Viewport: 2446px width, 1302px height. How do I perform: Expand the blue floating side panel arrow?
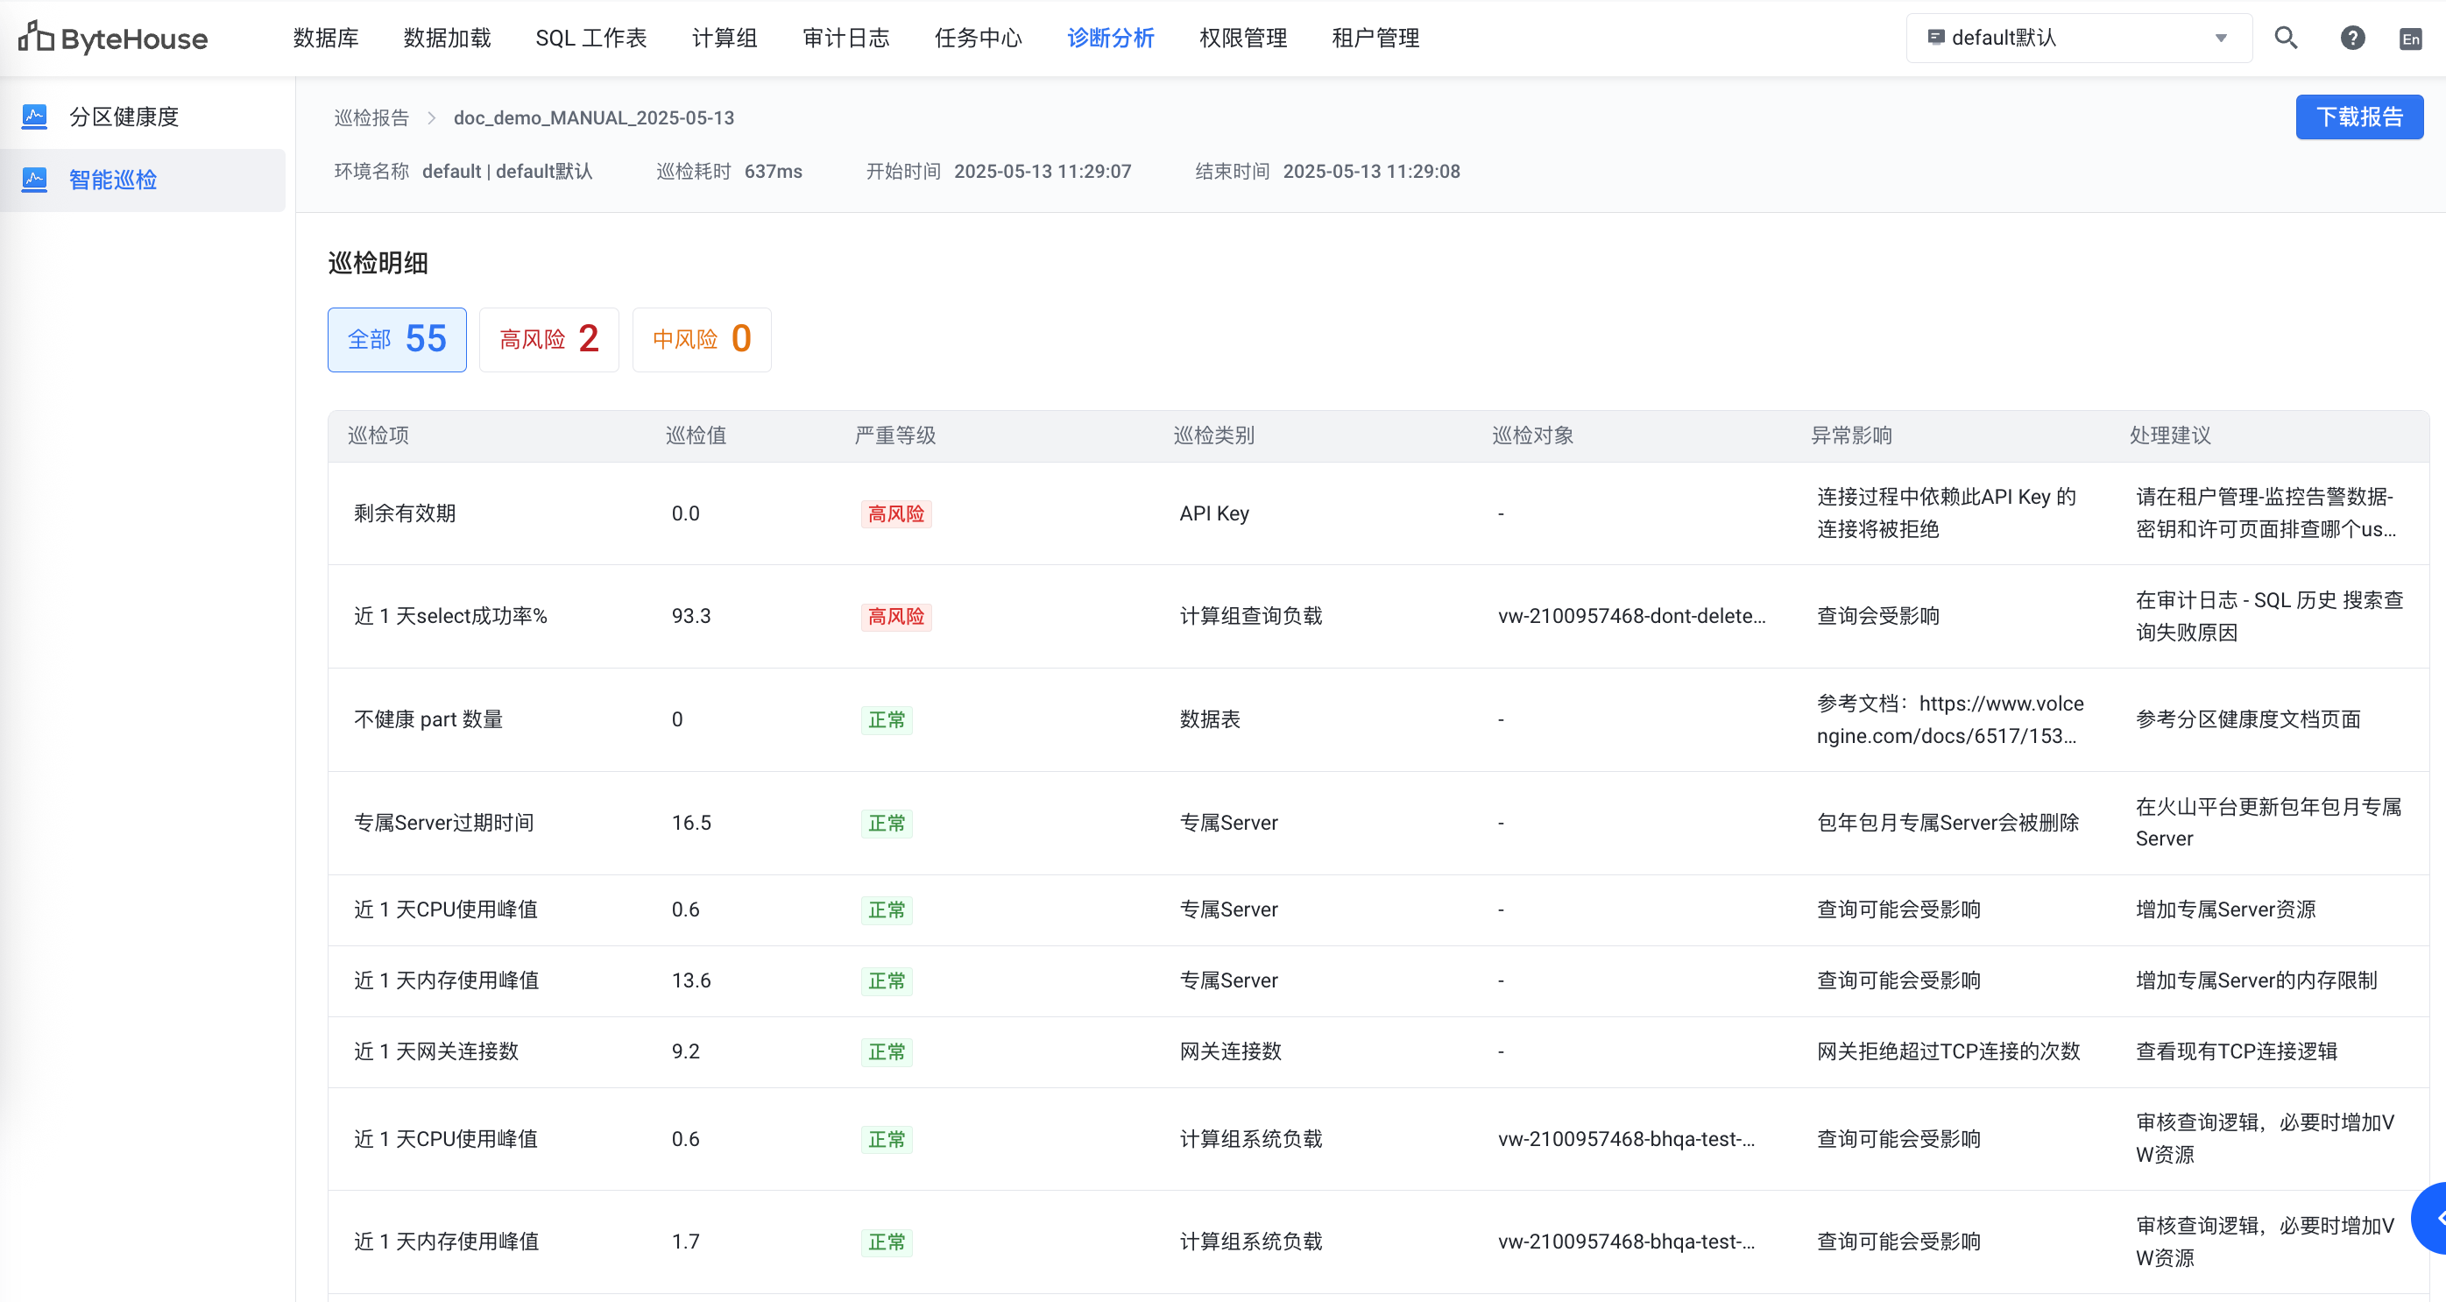2431,1219
